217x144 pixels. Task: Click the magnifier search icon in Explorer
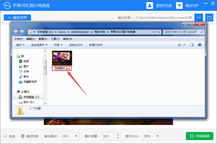[202, 32]
